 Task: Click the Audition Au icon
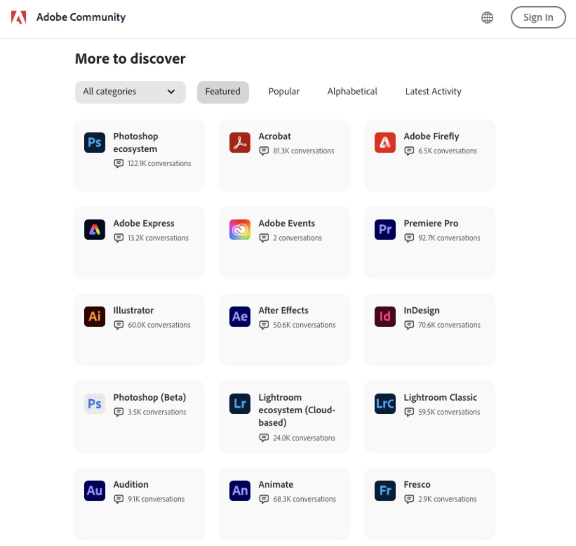(94, 490)
